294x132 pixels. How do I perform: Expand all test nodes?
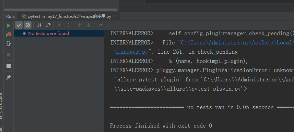(x=59, y=25)
